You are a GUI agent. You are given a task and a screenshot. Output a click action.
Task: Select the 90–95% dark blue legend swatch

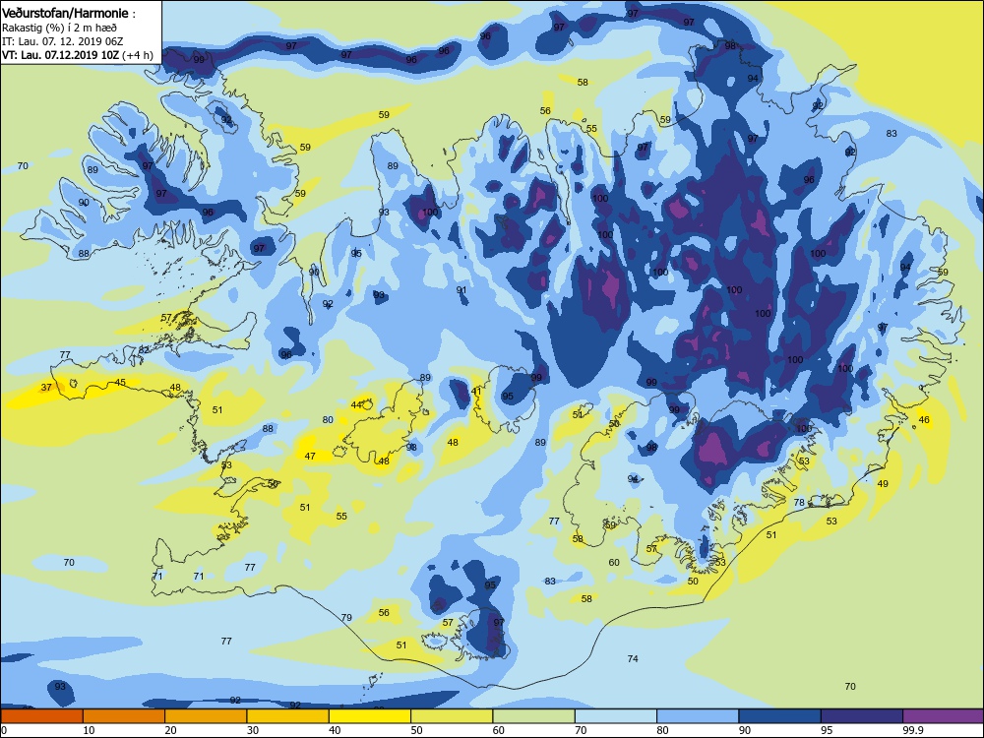tap(779, 716)
